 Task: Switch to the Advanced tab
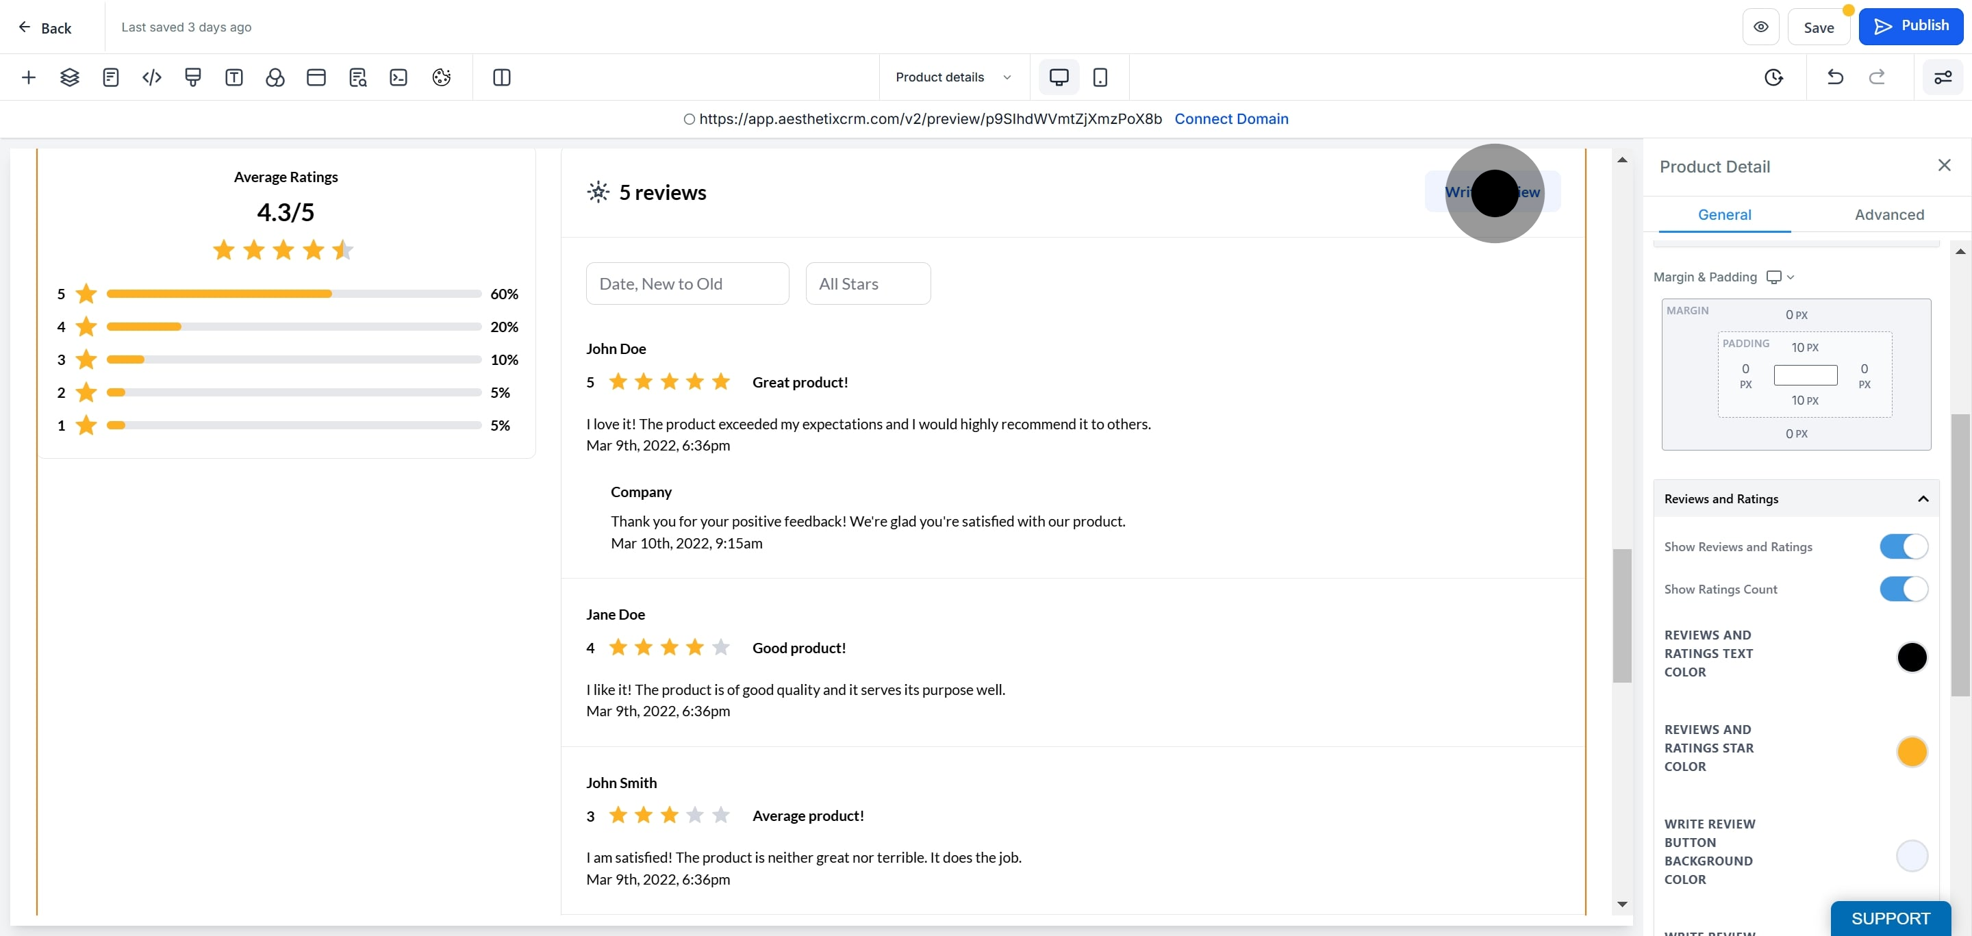1888,215
